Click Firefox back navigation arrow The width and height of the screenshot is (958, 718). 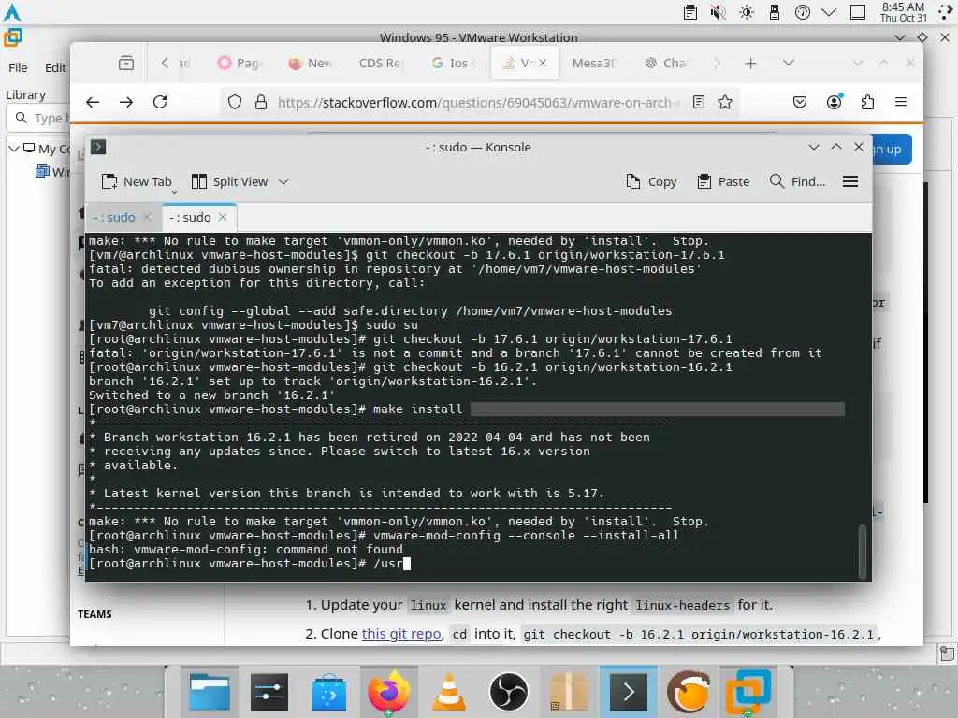point(93,102)
